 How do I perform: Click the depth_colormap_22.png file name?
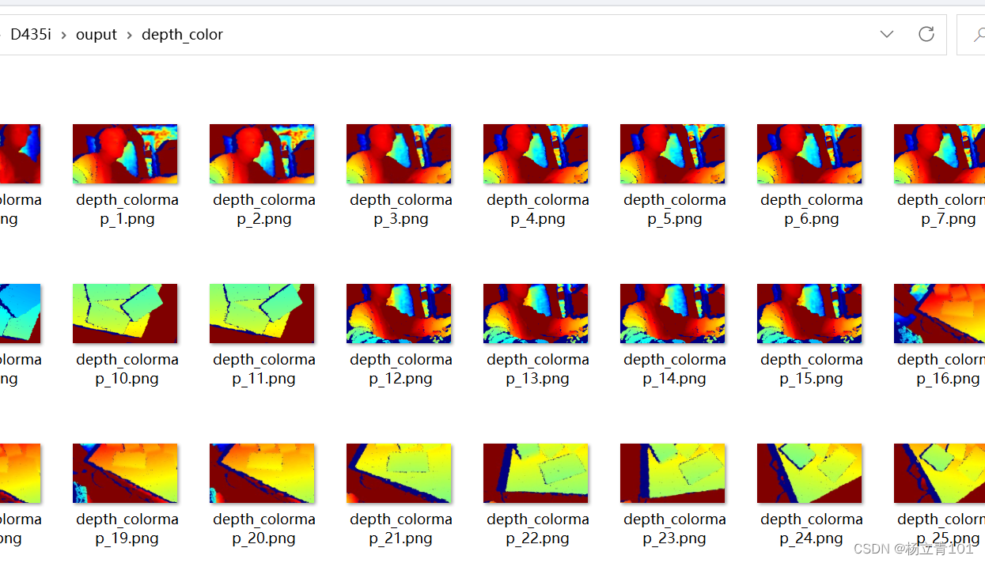click(538, 529)
